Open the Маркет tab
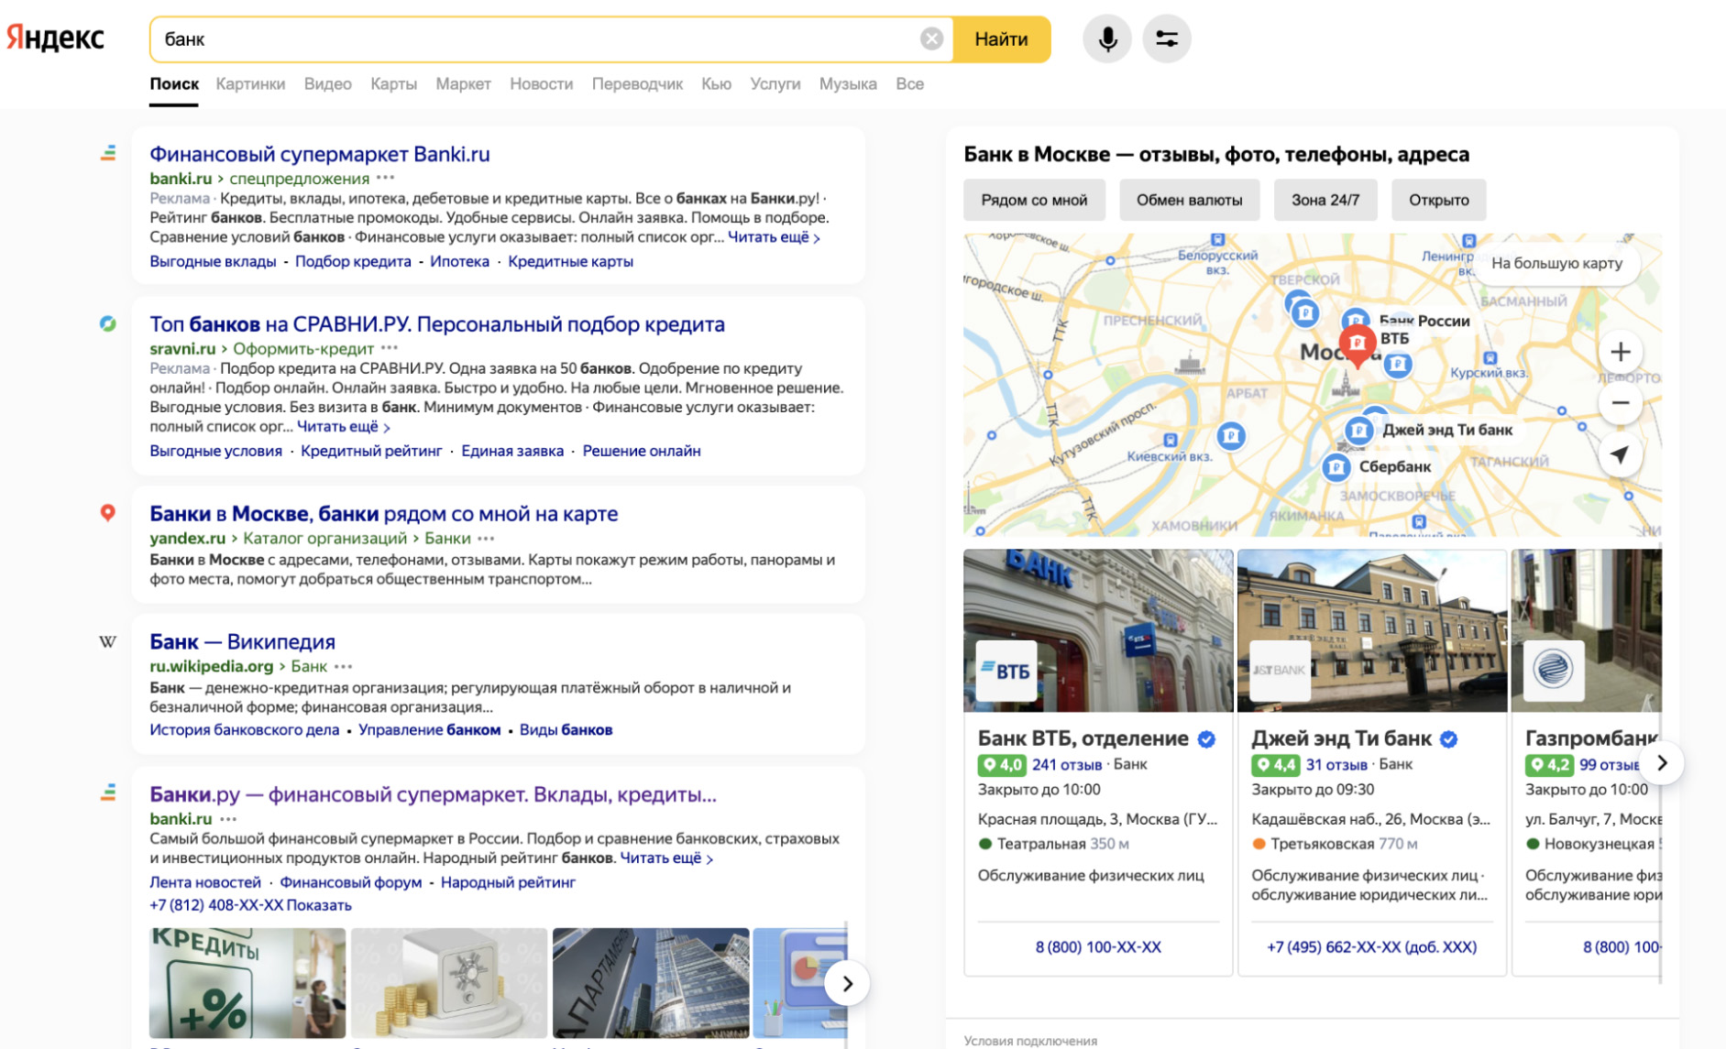 tap(463, 84)
